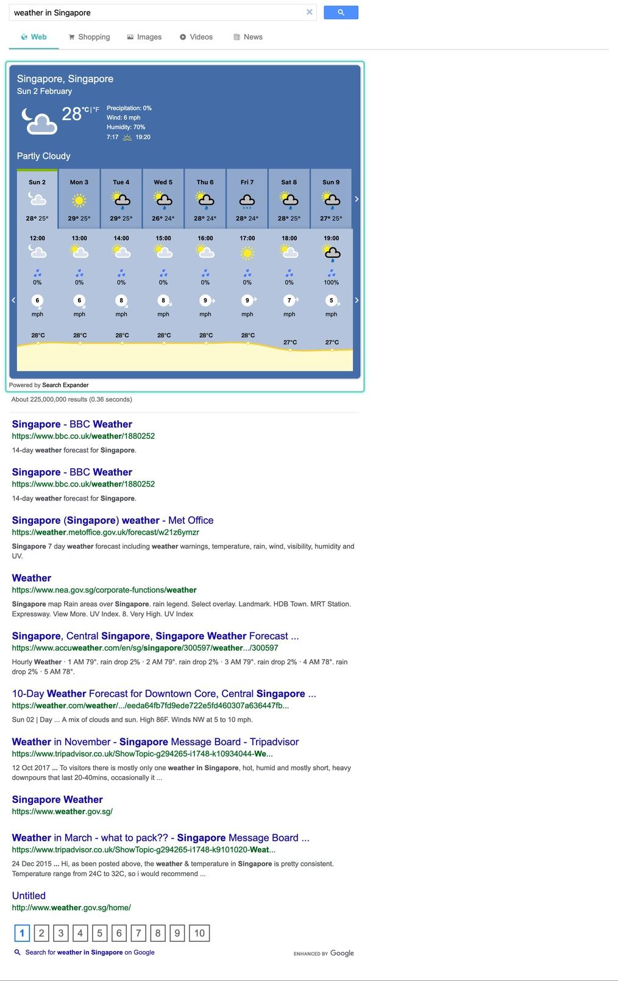The width and height of the screenshot is (618, 981).
Task: Click the 14:00 wind speed 8 badge
Action: coord(121,300)
